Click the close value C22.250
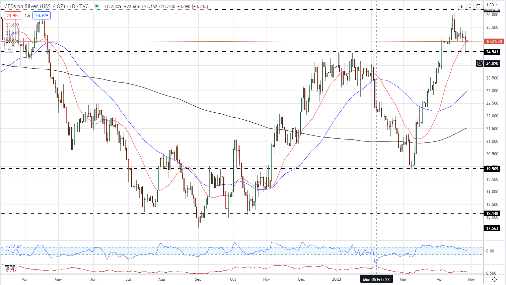Image resolution: width=506 pixels, height=285 pixels. pos(167,6)
